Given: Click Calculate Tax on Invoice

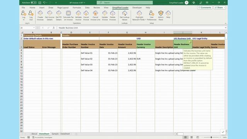Looking at the screenshot, I should click(68, 15).
